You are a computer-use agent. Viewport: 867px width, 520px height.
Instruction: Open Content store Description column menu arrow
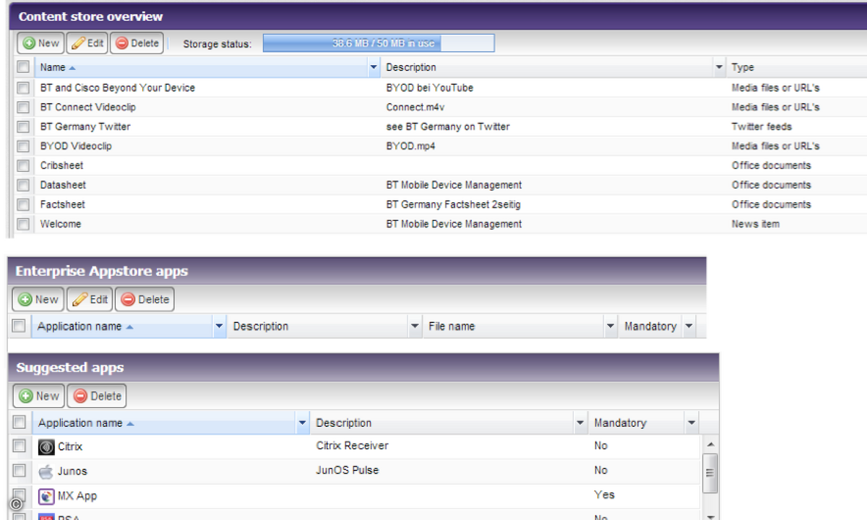719,67
